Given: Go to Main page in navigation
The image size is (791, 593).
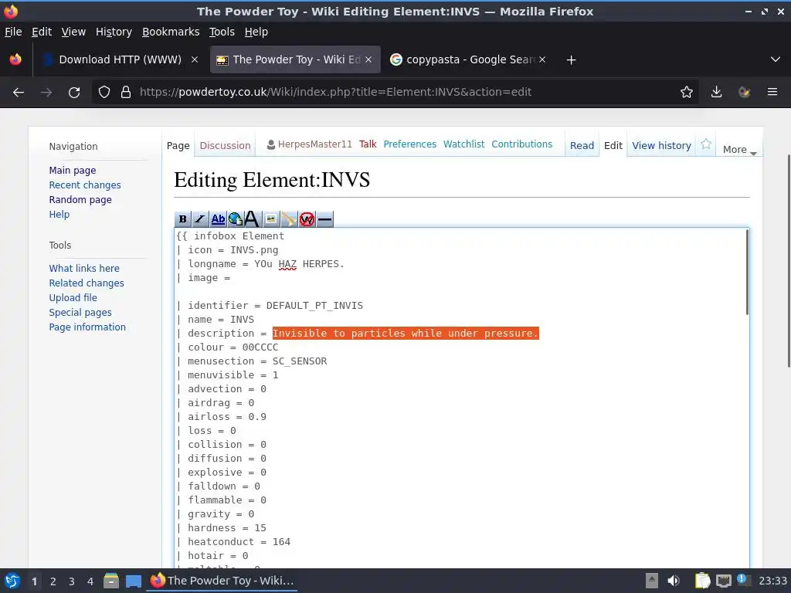Looking at the screenshot, I should pos(72,171).
